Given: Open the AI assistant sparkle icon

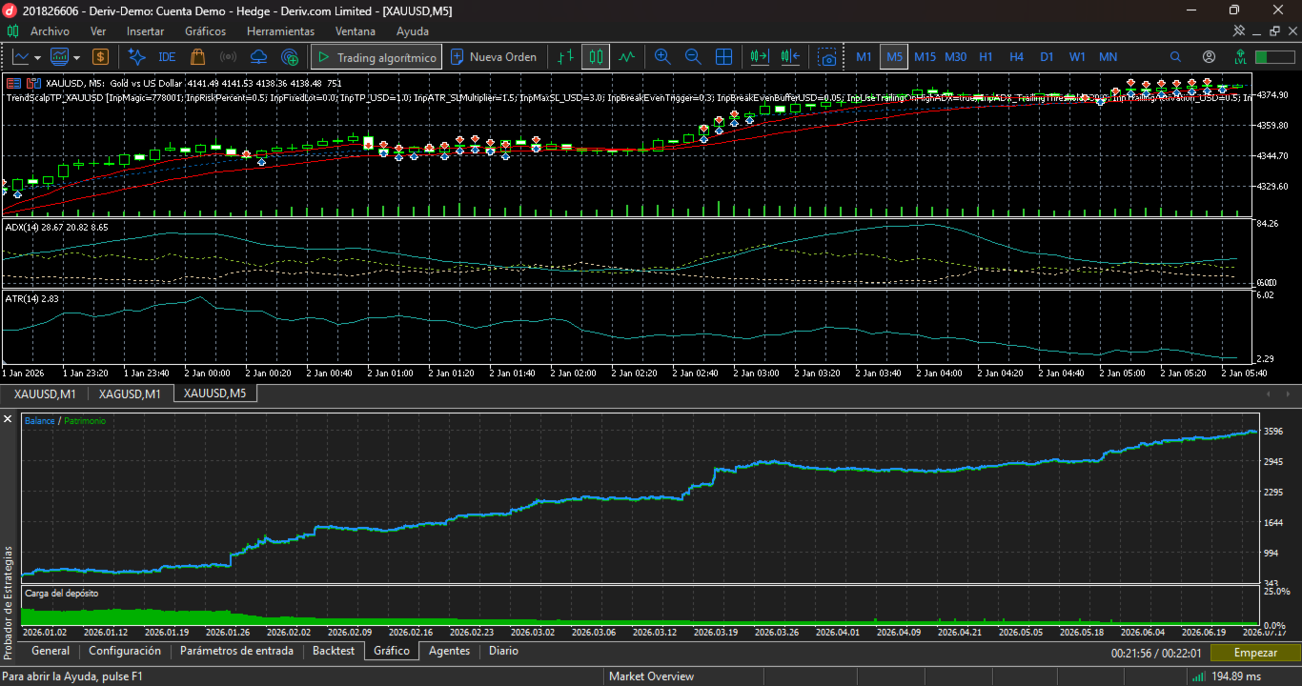Looking at the screenshot, I should click(x=136, y=57).
